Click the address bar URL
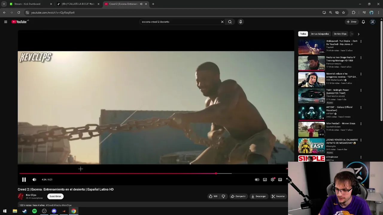 [x=53, y=13]
